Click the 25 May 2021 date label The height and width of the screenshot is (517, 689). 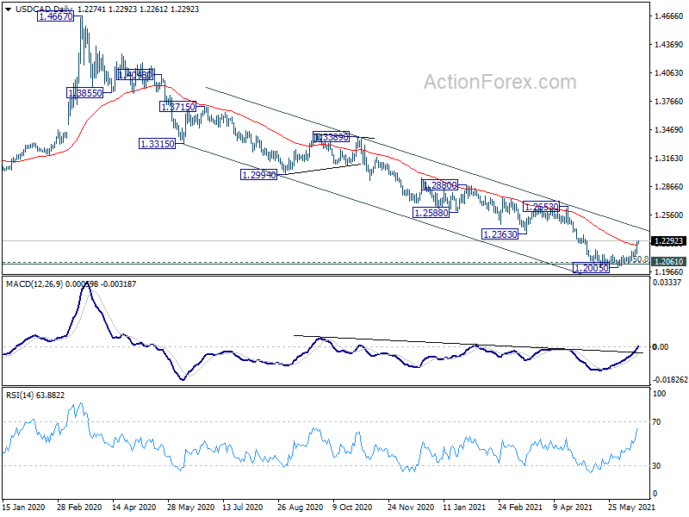[631, 507]
